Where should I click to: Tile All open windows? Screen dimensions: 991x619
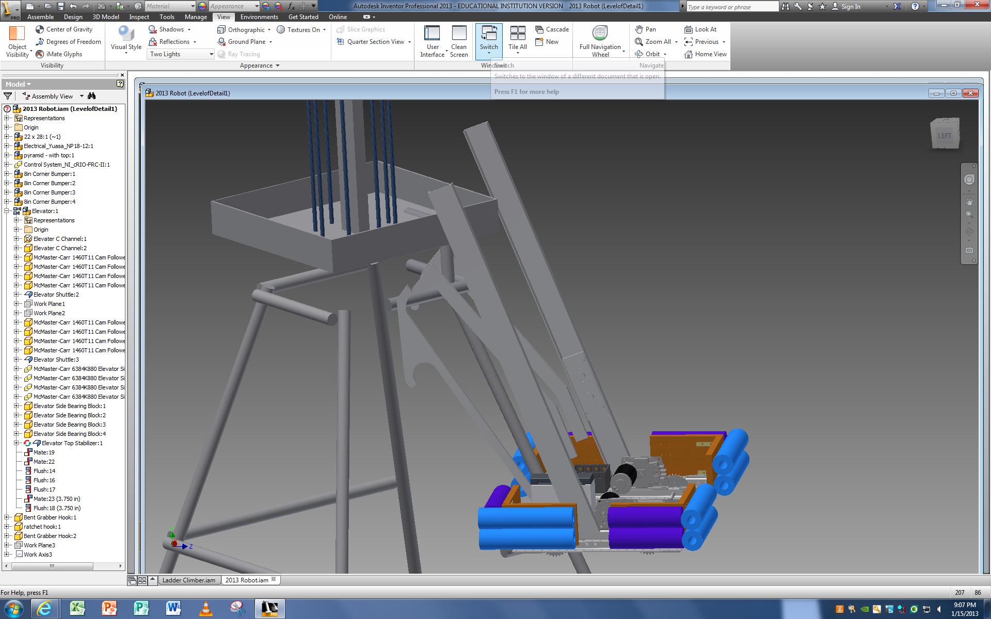(x=517, y=39)
